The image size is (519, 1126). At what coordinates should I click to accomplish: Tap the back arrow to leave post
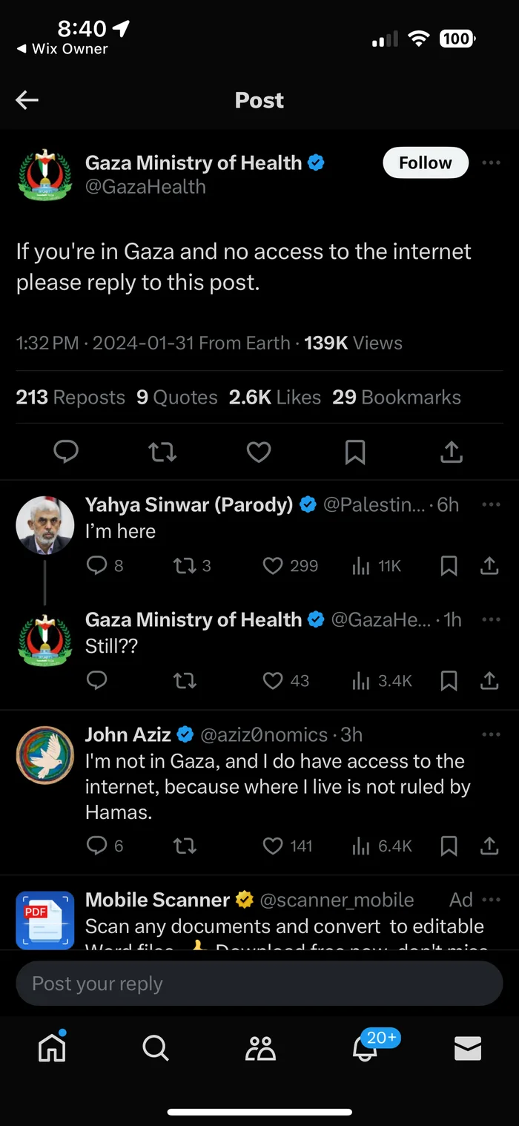pyautogui.click(x=27, y=100)
